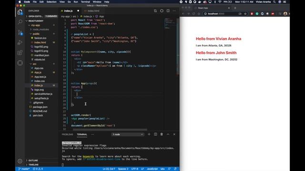The width and height of the screenshot is (305, 171).
Task: Click 'Ln 22, Col 7' in the status bar
Action: (x=109, y=169)
